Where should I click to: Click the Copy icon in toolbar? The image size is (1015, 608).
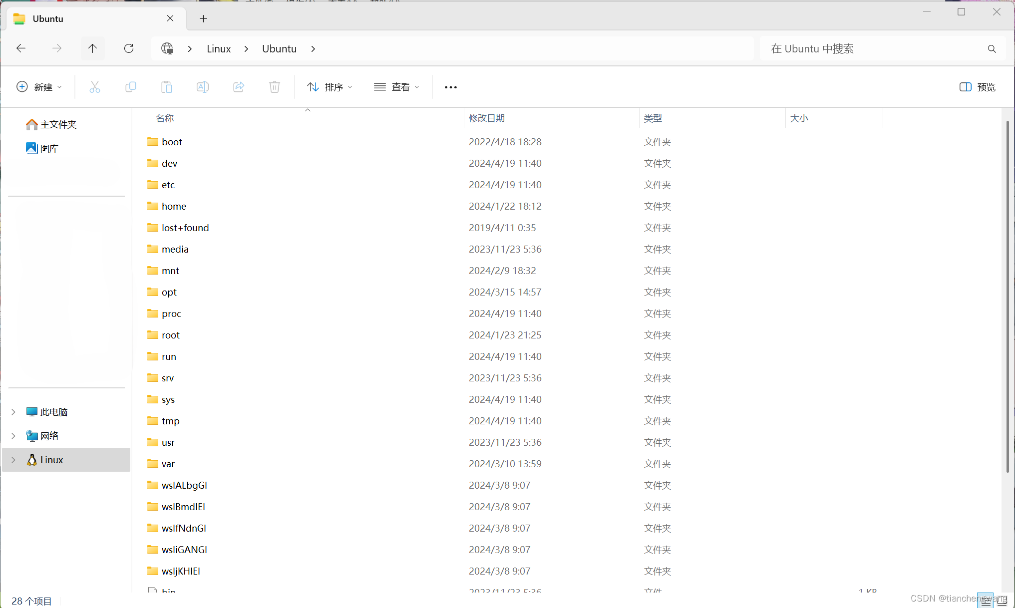tap(131, 87)
